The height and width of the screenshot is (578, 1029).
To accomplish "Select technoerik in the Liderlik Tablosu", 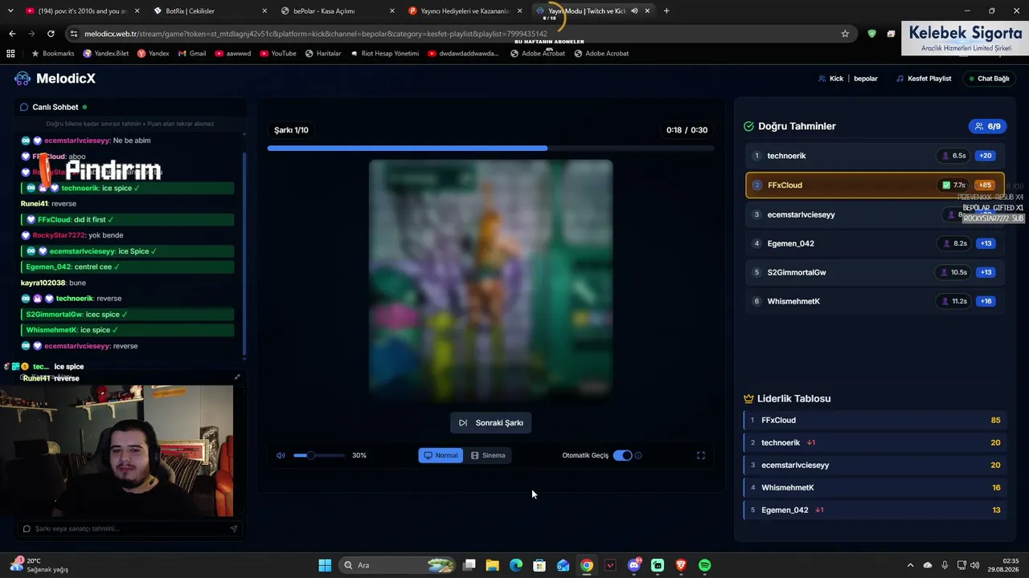I will click(875, 442).
